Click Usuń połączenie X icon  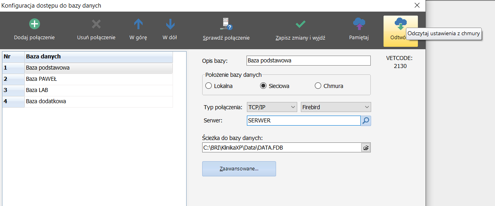point(96,24)
